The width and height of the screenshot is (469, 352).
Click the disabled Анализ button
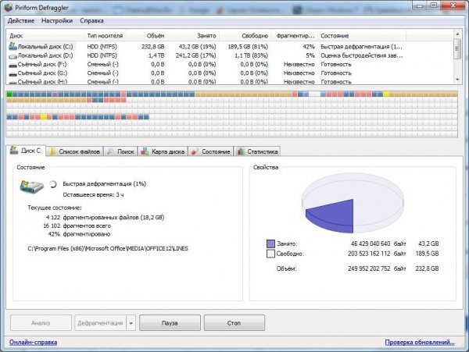point(41,323)
